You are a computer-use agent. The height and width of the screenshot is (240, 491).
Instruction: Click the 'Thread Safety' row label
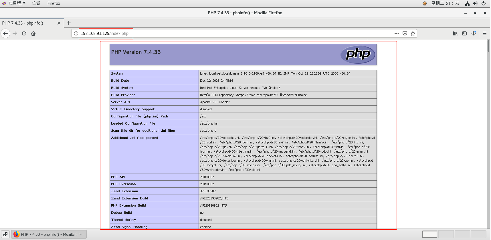click(124, 220)
